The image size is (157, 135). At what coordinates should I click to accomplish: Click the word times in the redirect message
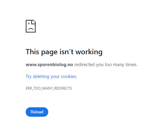click(x=131, y=65)
